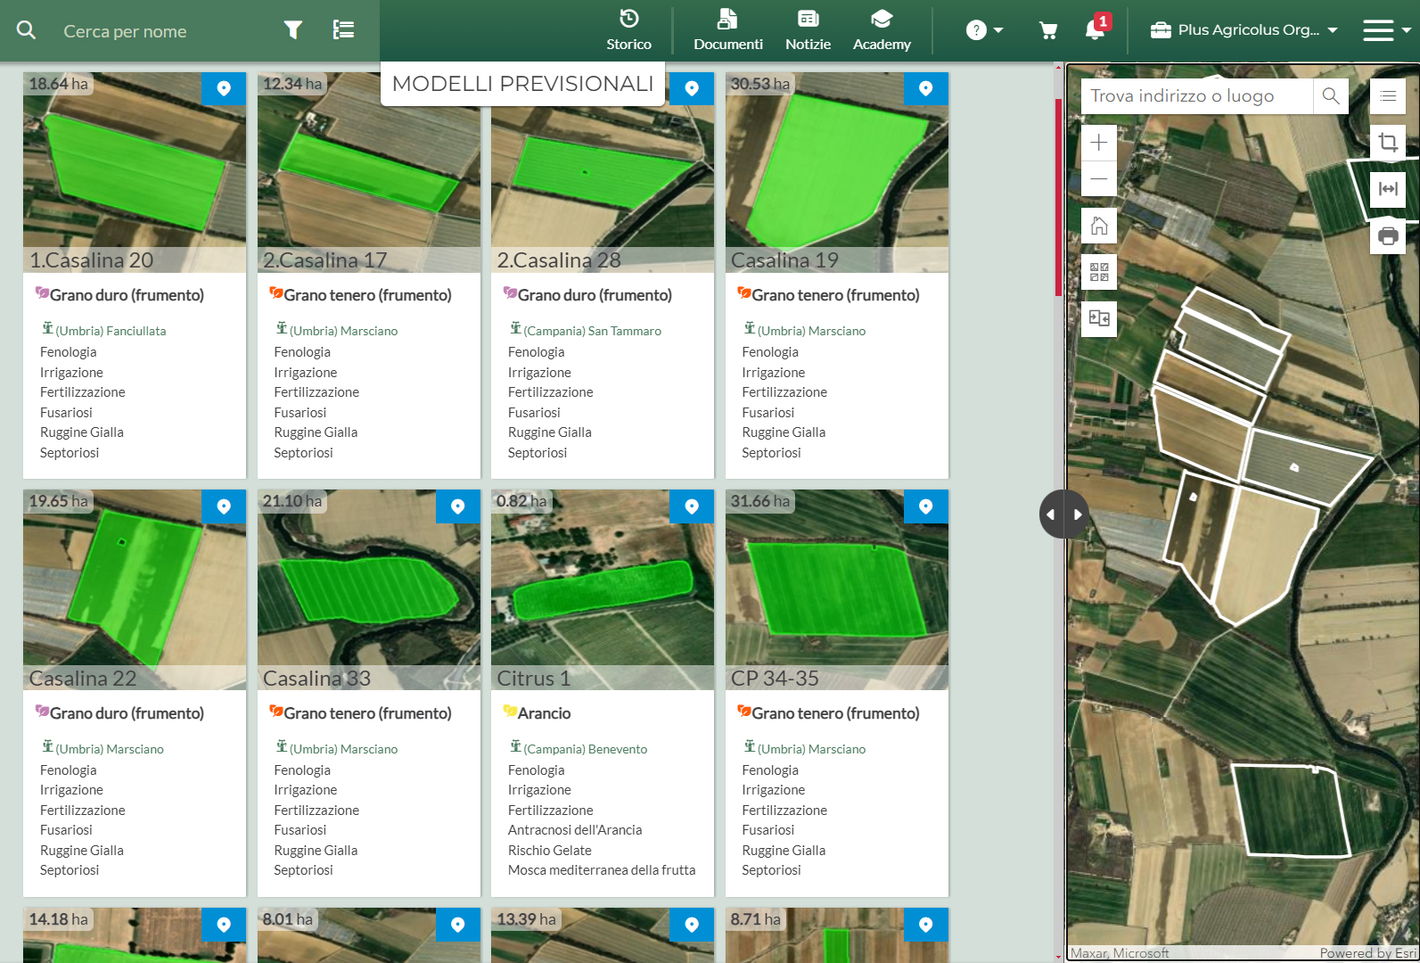Open the hamburger main menu
The width and height of the screenshot is (1420, 963).
pos(1386,30)
